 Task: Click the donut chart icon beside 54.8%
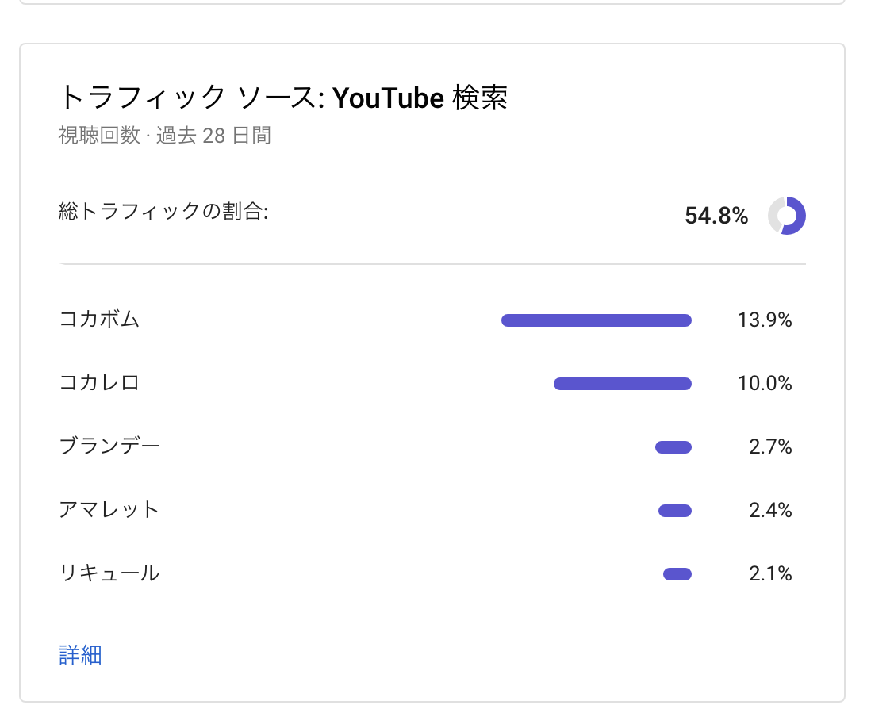[x=786, y=216]
